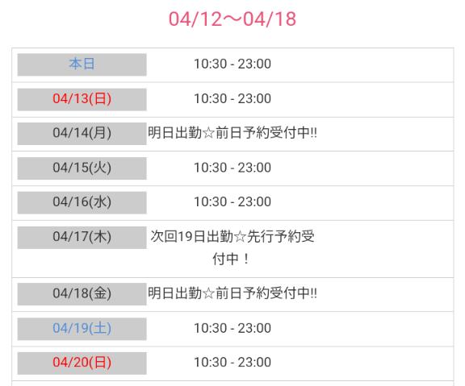Image resolution: width=465 pixels, height=386 pixels.
Task: Click the 04/18 明日出勤☆前日予約受付中 message
Action: tap(232, 293)
